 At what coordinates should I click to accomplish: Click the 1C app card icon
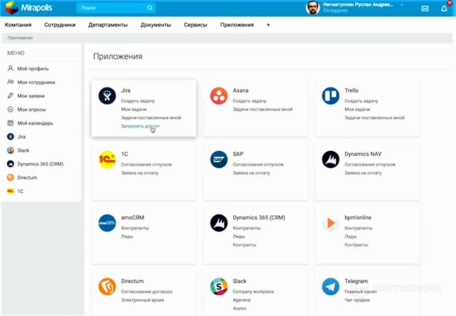click(x=107, y=159)
